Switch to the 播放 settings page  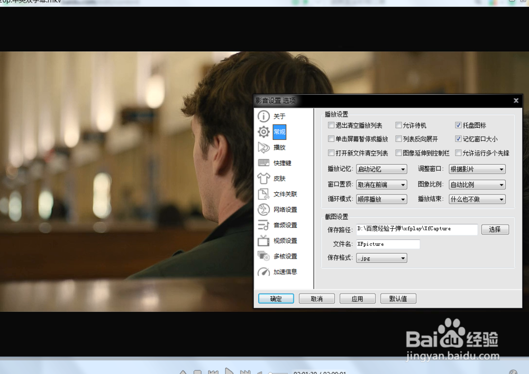click(x=279, y=147)
